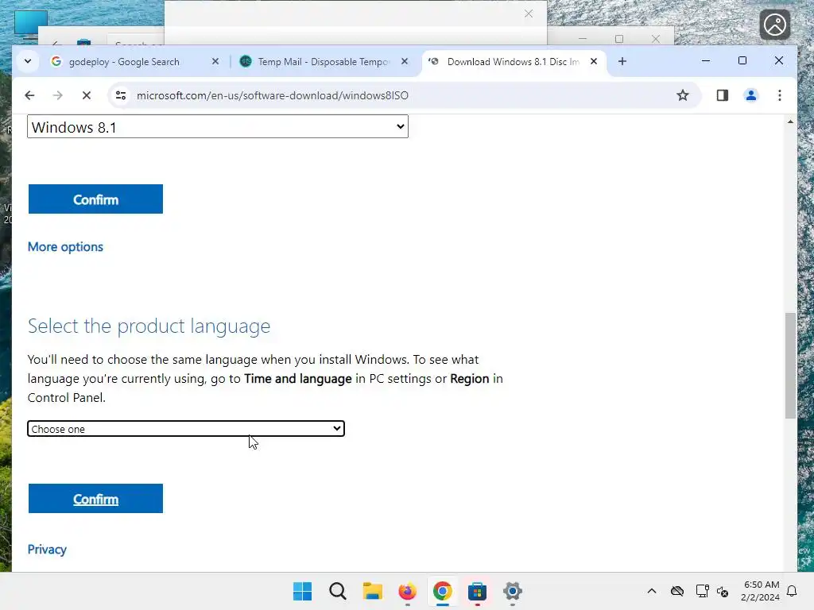Open the Windows 8.1 edition dropdown
Screen dimensions: 814x610
coord(218,126)
